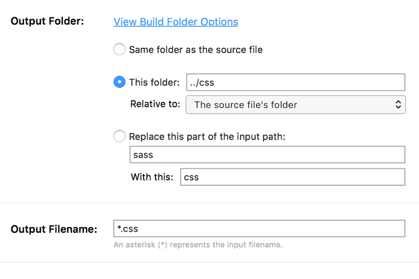Screen dimensions: 419x279
Task: Click the 'Output Folder:' heading label
Action: coord(47,22)
